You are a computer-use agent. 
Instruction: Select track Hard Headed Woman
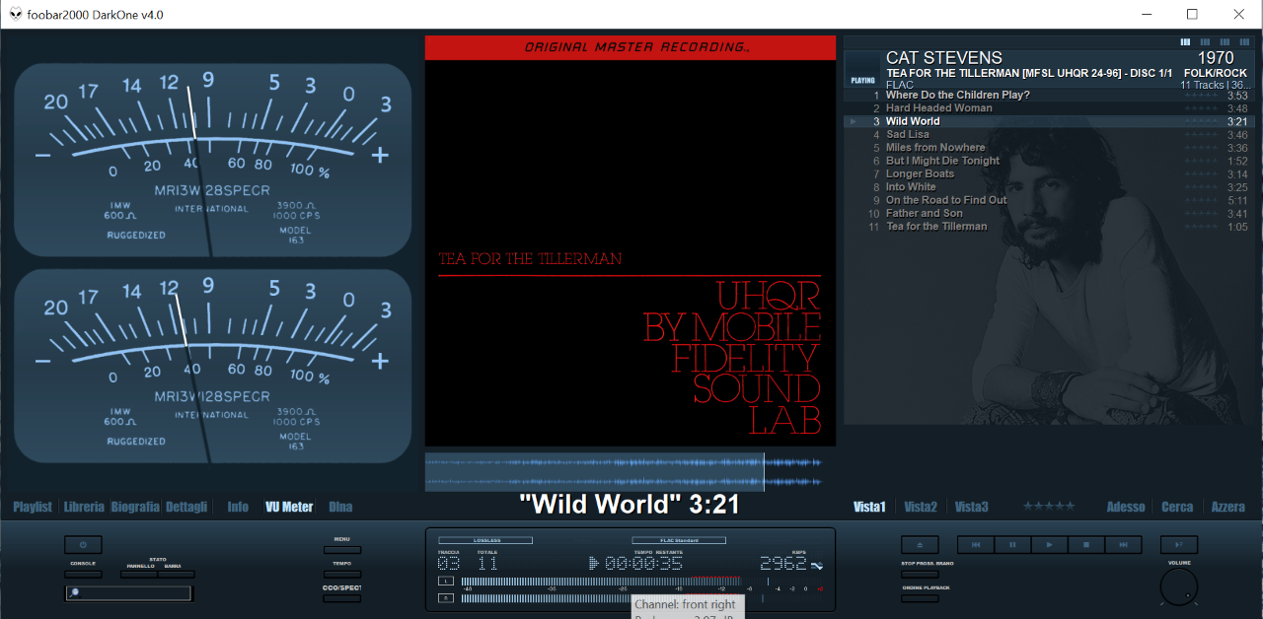pyautogui.click(x=1048, y=108)
